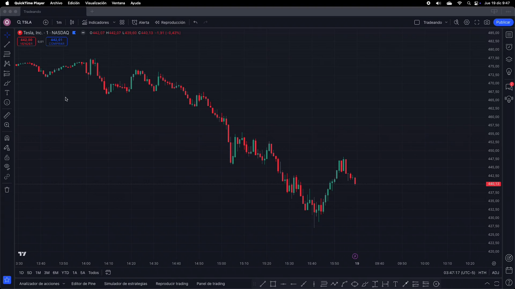515x289 pixels.
Task: Select the brush drawing tool
Action: pyautogui.click(x=7, y=83)
